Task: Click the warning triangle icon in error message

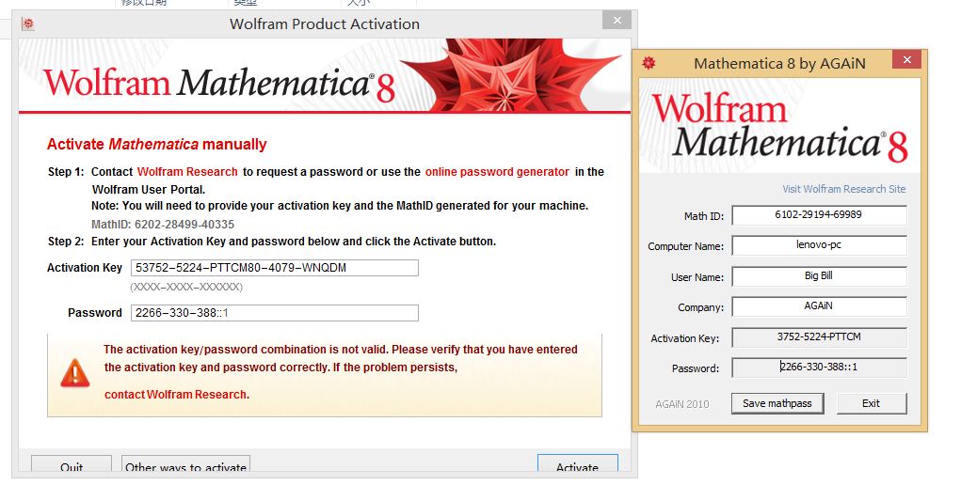Action: [74, 373]
